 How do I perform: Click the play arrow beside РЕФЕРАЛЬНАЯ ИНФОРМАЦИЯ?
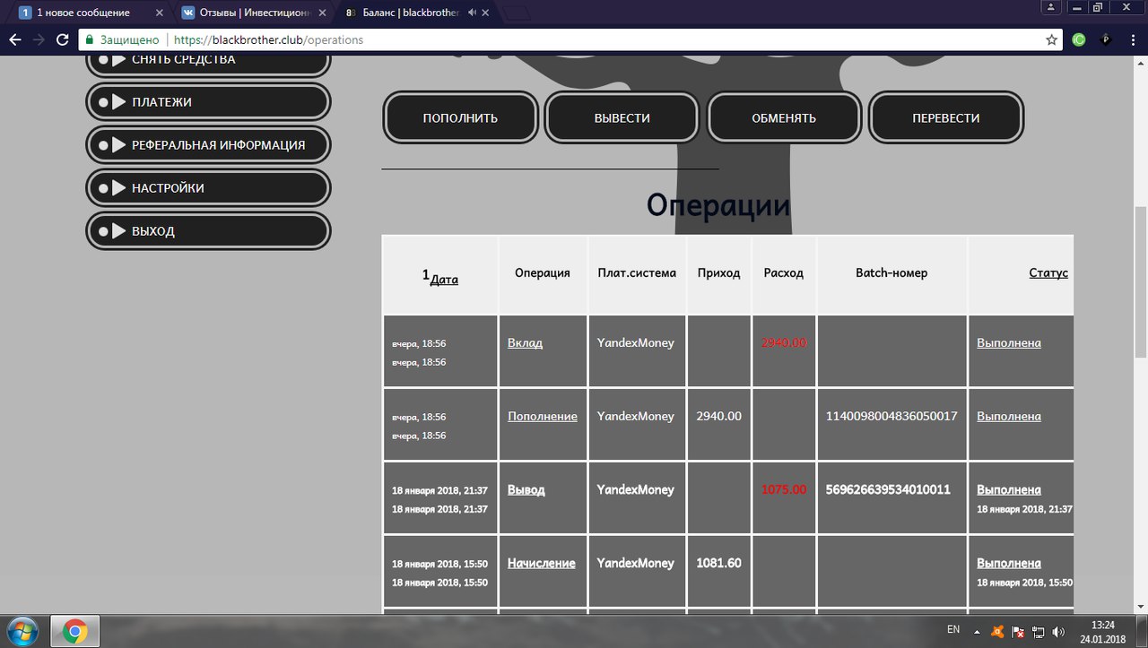(x=118, y=145)
